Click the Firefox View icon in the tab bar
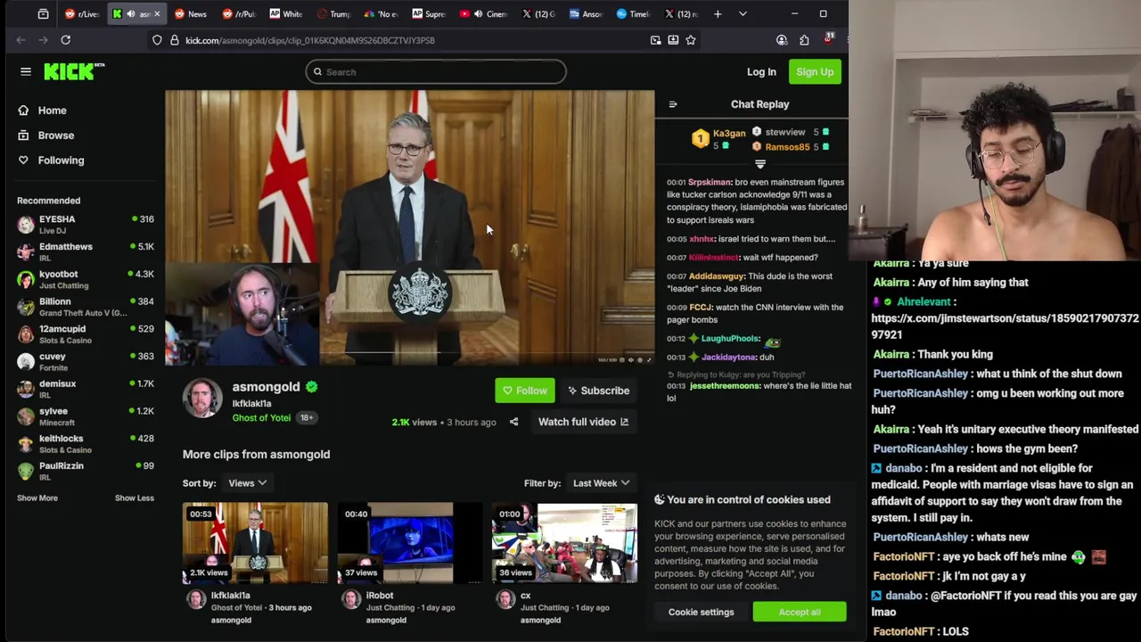Image resolution: width=1141 pixels, height=642 pixels. 43,14
